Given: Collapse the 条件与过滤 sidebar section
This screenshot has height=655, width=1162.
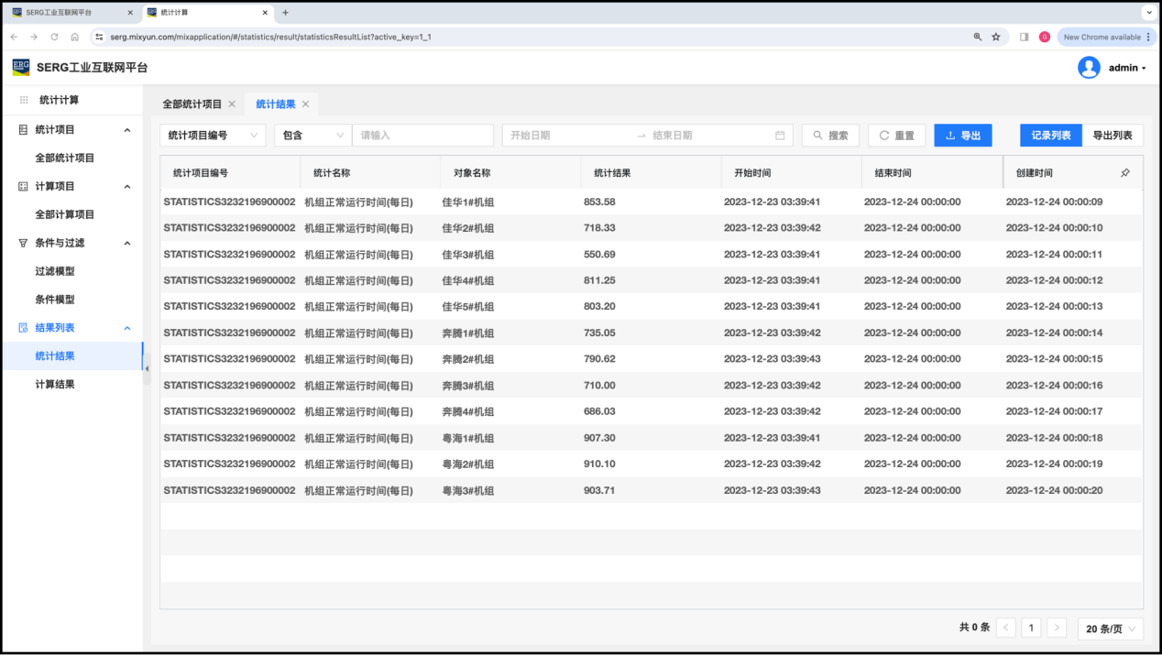Looking at the screenshot, I should 127,243.
